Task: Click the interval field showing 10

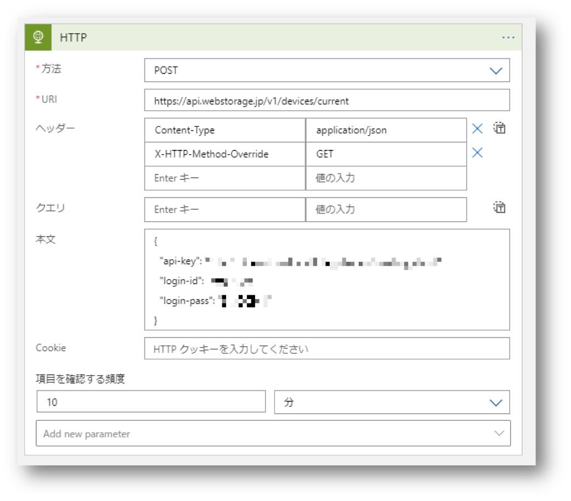Action: tap(151, 402)
